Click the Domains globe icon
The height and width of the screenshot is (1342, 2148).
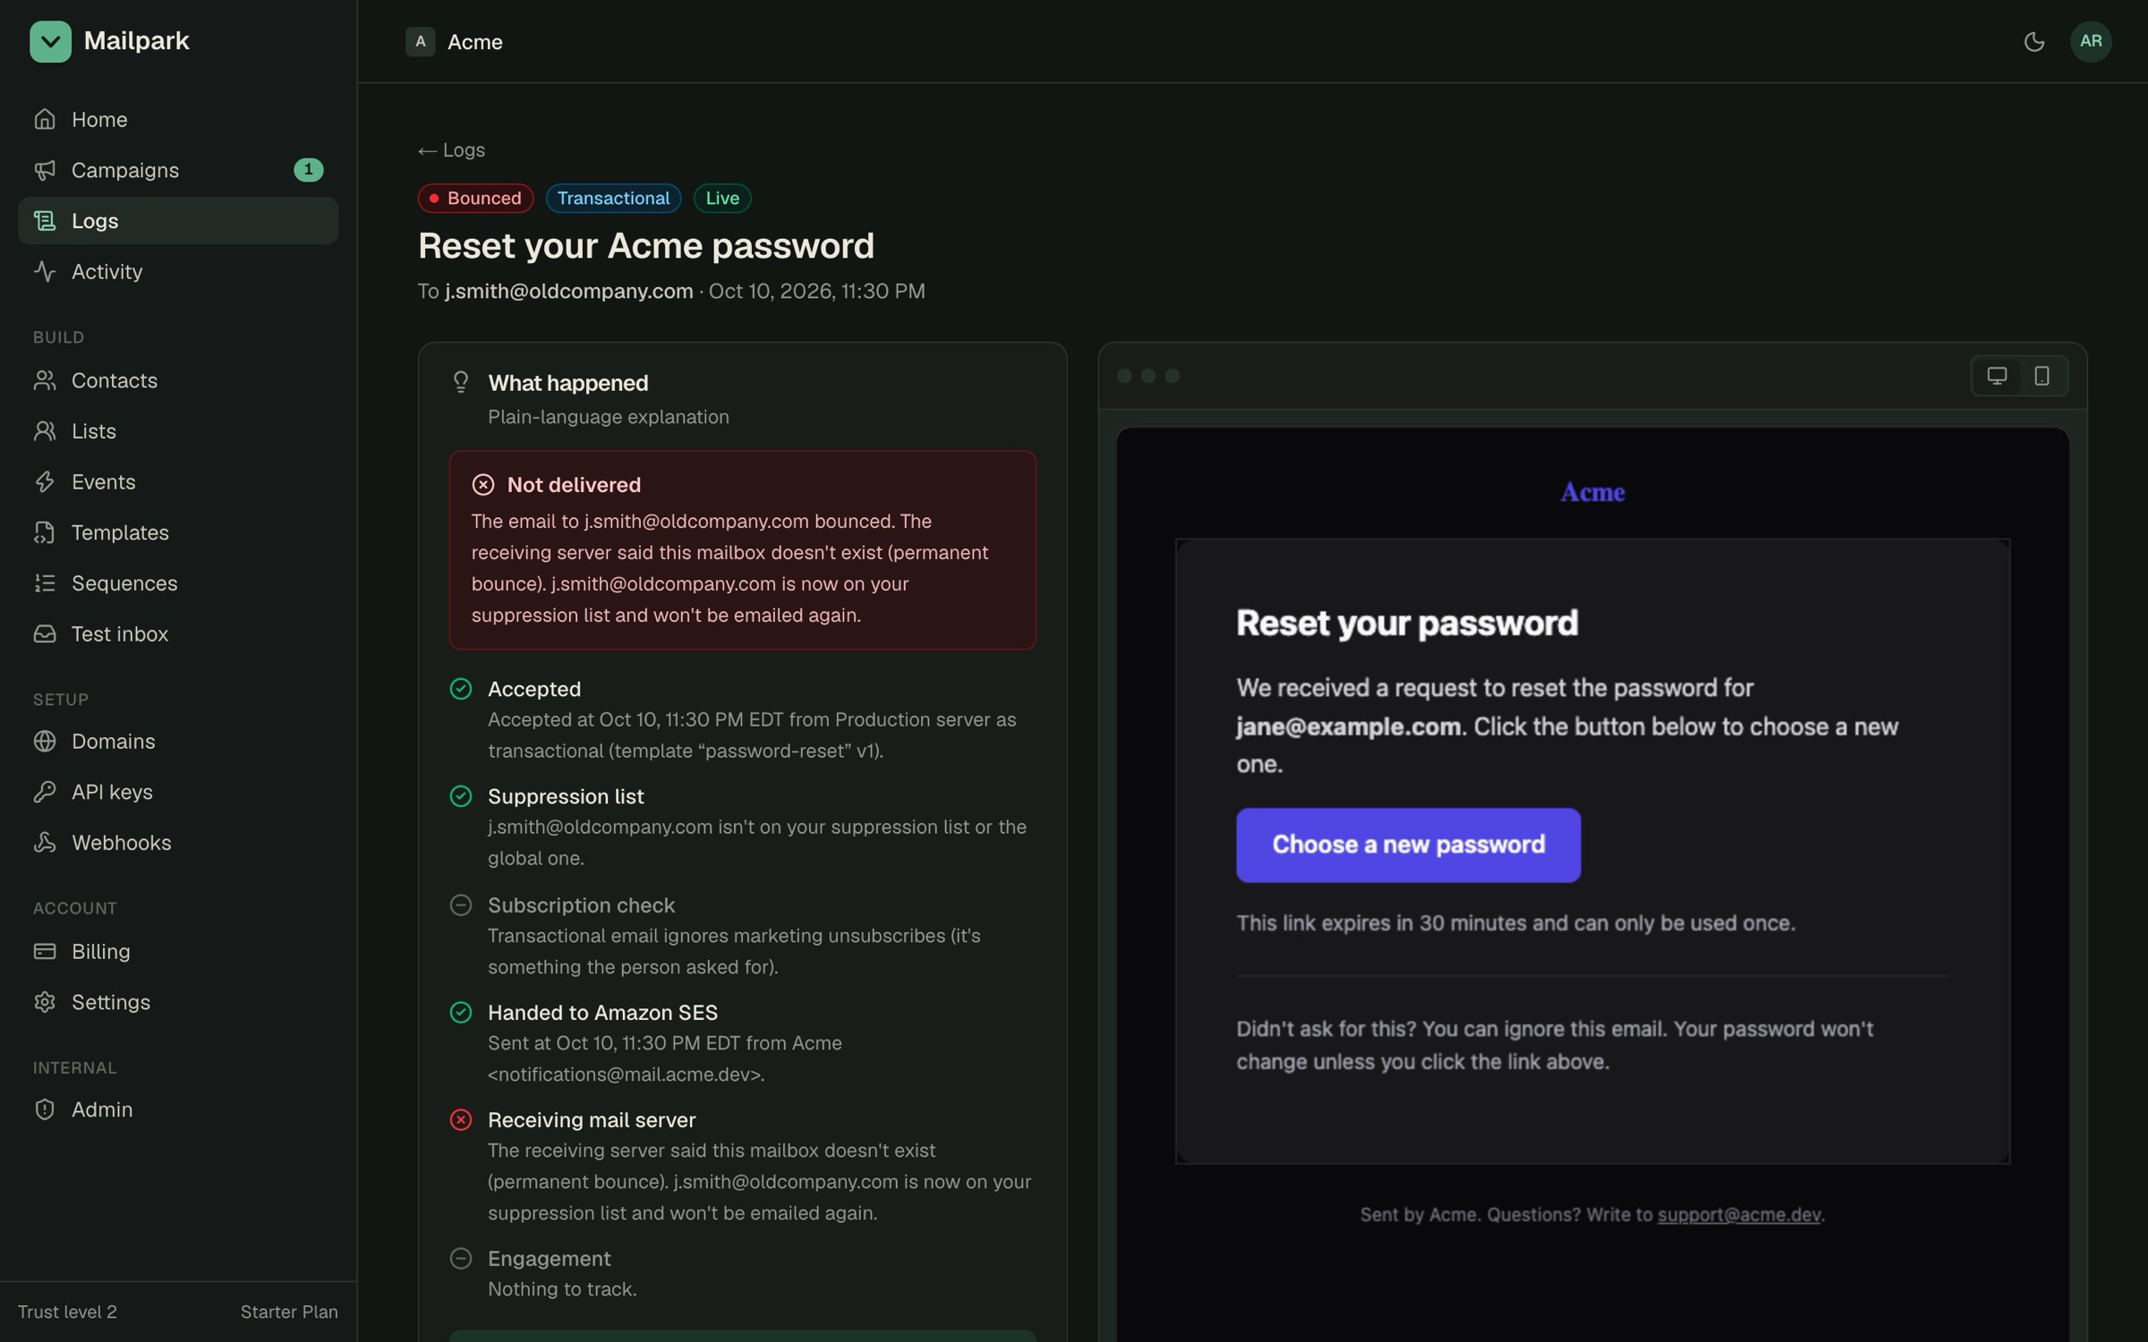[x=45, y=742]
